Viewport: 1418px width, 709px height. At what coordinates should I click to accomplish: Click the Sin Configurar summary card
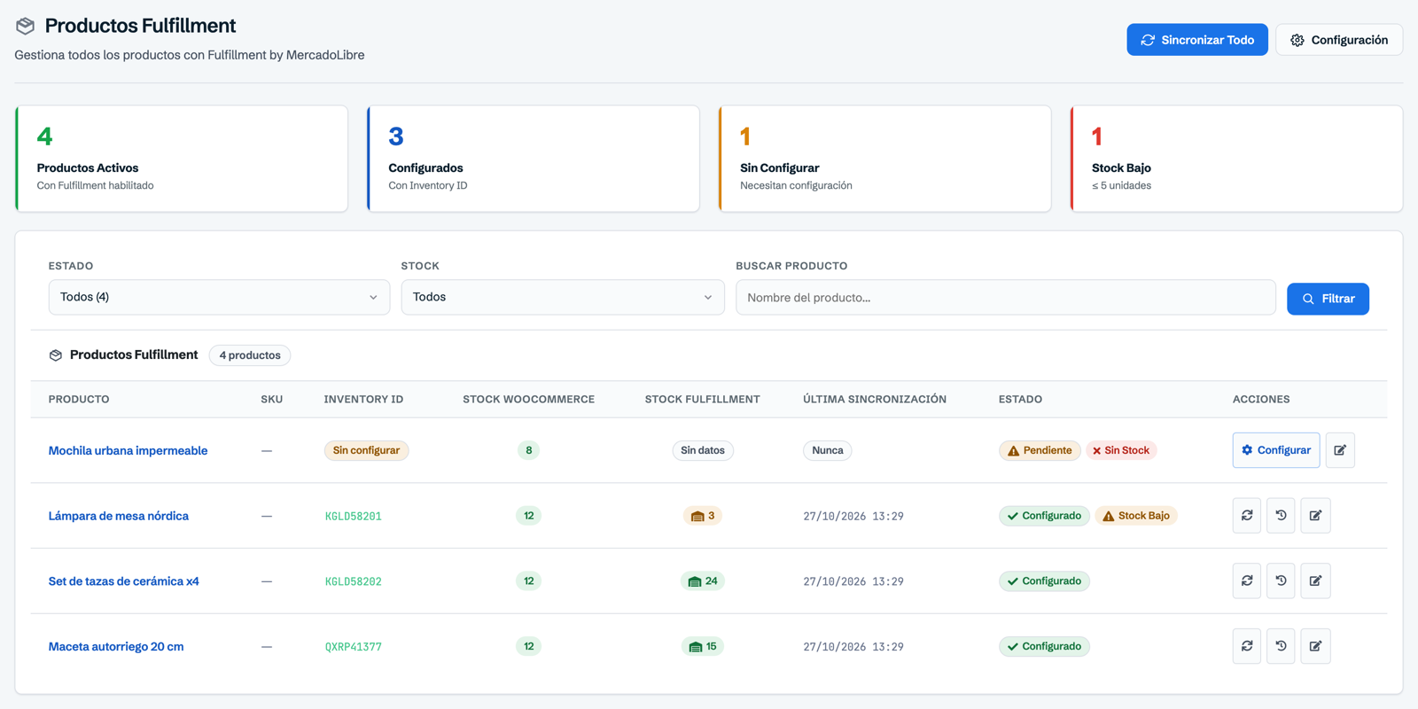885,159
